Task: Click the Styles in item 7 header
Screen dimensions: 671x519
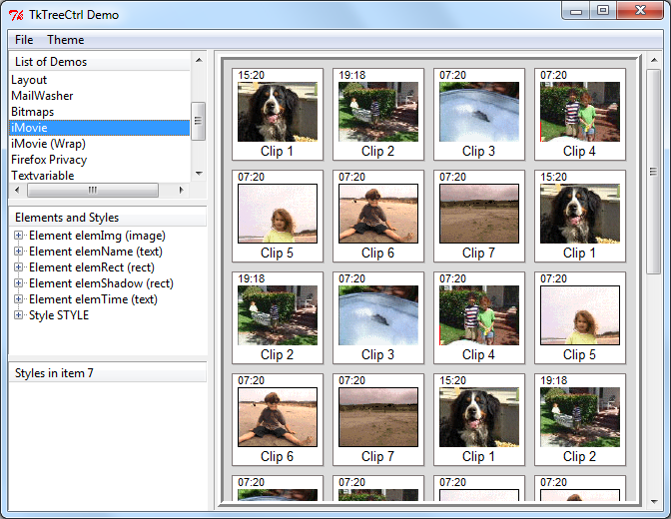Action: [x=108, y=373]
